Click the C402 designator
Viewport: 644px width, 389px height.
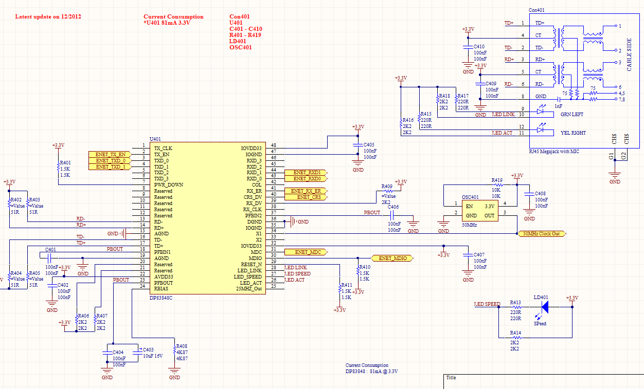tap(63, 285)
